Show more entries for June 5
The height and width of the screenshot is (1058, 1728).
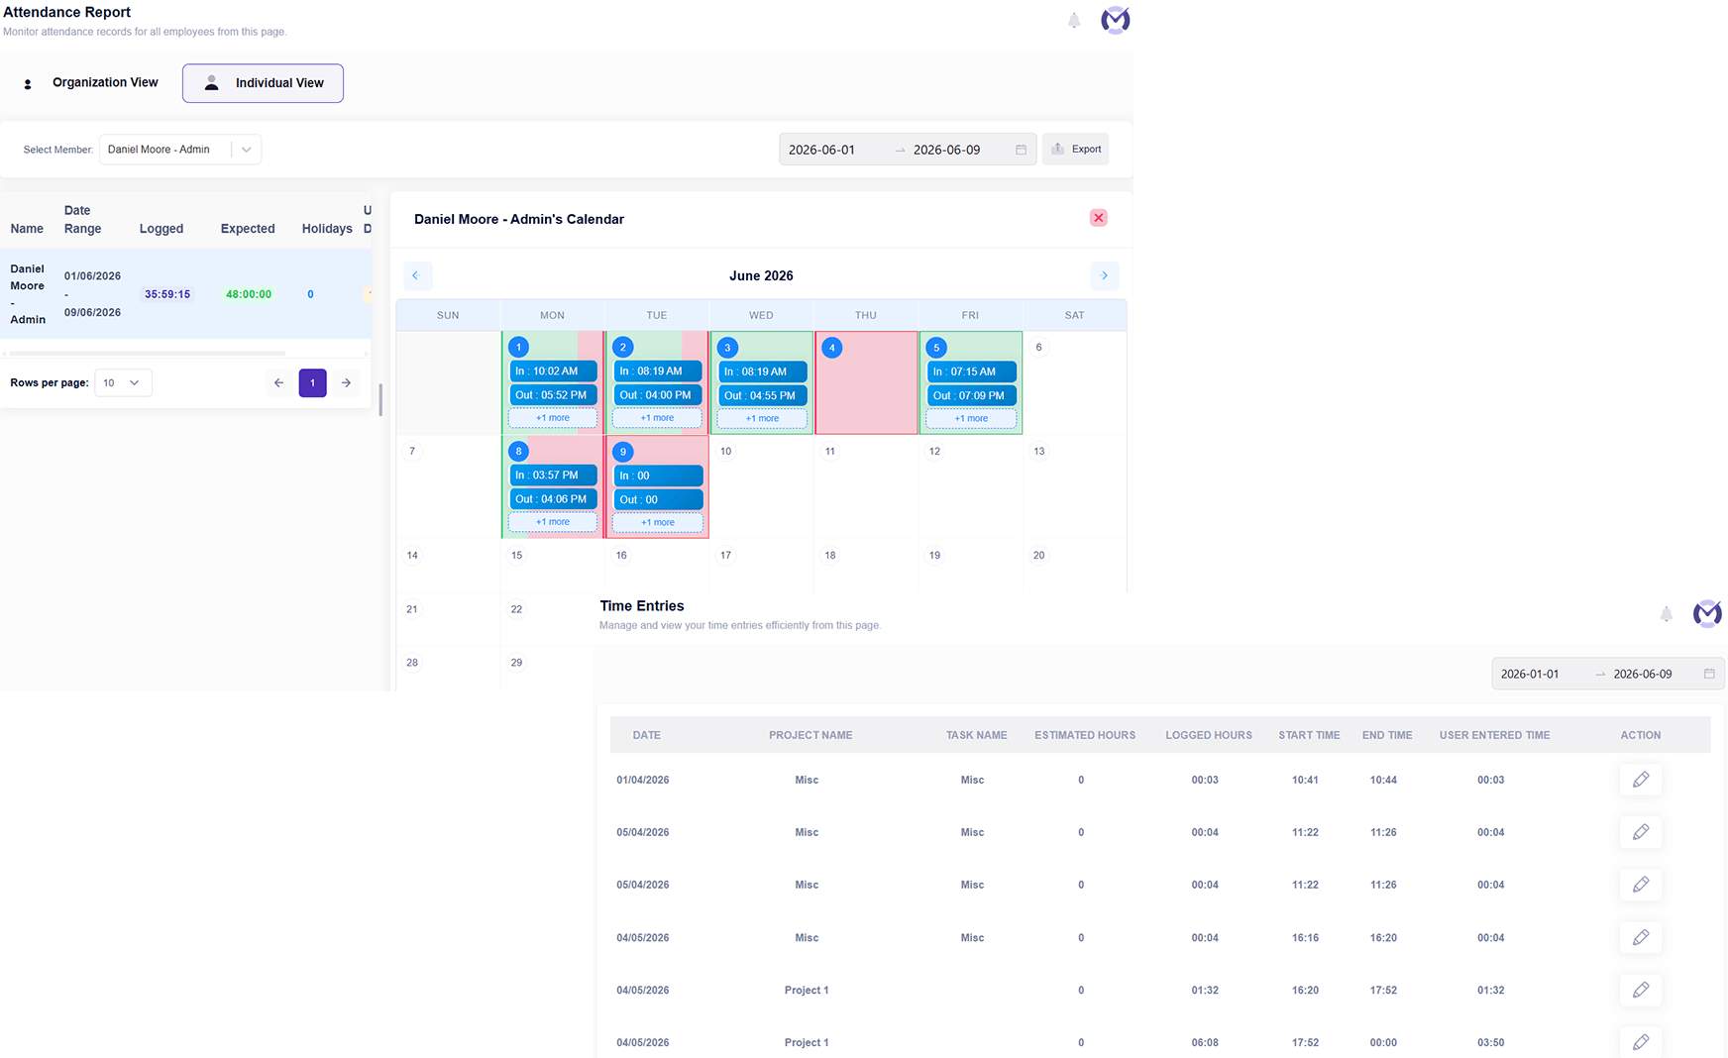click(x=971, y=418)
